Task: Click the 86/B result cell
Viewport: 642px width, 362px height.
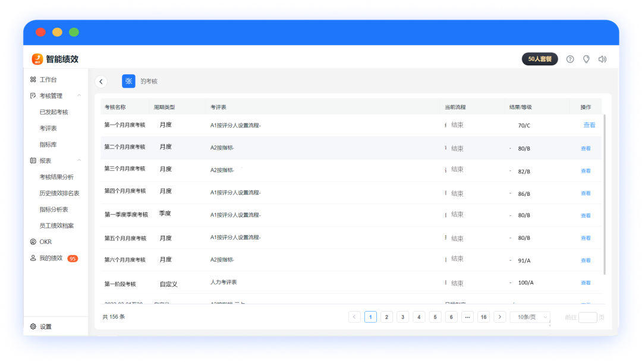Action: pyautogui.click(x=524, y=193)
